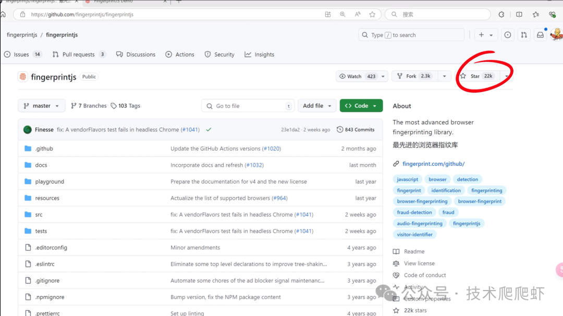The height and width of the screenshot is (316, 563).
Task: Switch to the Pull requests tab
Action: pos(79,55)
